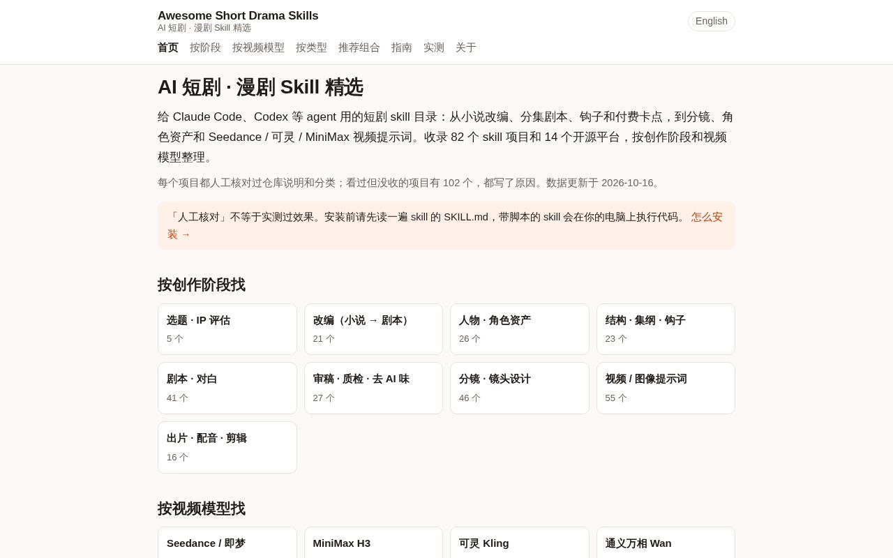The height and width of the screenshot is (558, 893).
Task: Open the 指南 navigation link
Action: (402, 47)
